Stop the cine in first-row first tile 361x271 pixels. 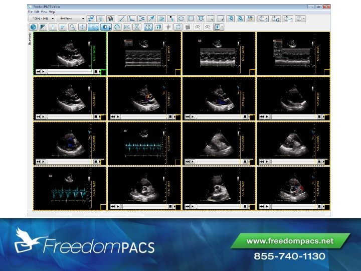(96, 72)
